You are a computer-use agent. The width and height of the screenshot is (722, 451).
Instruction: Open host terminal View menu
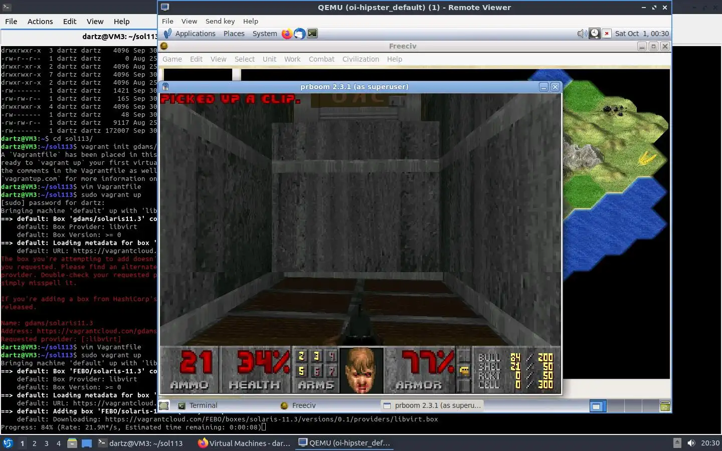coord(95,22)
